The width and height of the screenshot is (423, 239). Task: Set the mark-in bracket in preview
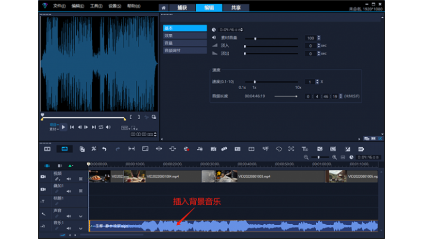coord(131,117)
